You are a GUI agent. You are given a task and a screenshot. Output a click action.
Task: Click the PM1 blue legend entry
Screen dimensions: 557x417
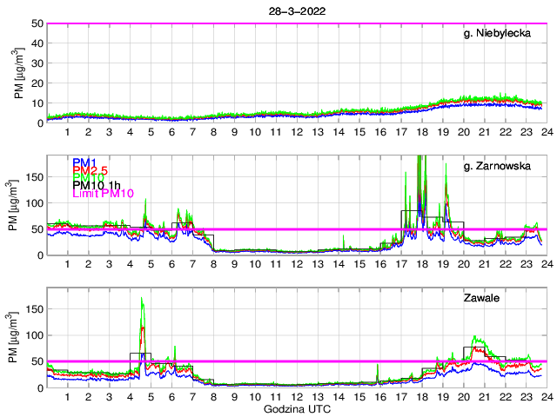click(84, 162)
